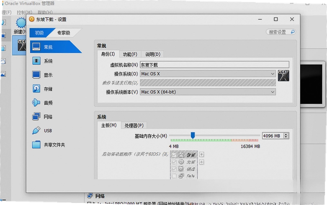
Task: Click the settings dialog title gear icon
Action: (x=32, y=19)
